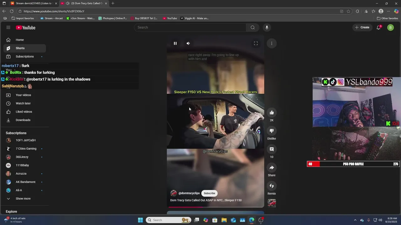Open Your videos
Viewport: 401px width, 225px height.
point(24,95)
